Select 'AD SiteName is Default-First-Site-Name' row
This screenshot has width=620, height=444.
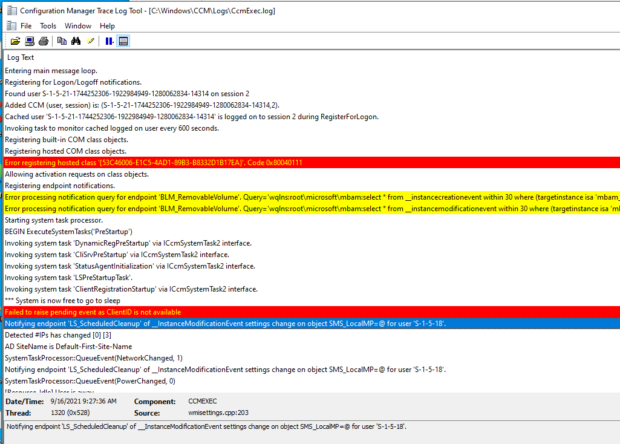tap(312, 347)
